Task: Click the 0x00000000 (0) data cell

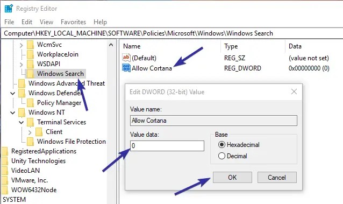Action: tap(309, 68)
